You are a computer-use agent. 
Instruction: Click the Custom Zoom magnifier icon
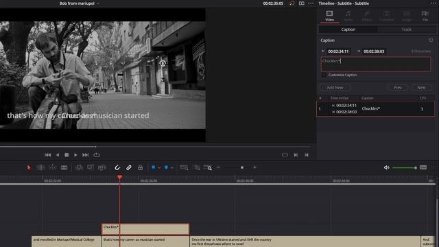(208, 167)
